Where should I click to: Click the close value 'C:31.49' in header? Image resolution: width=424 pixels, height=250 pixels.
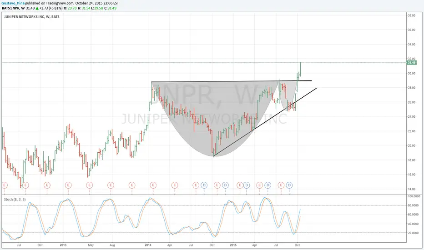(x=110, y=8)
